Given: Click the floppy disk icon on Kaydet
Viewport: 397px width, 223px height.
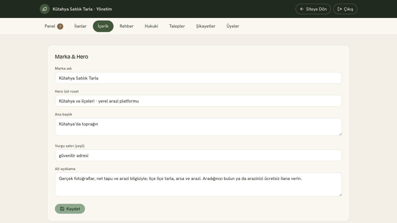Looking at the screenshot, I should pyautogui.click(x=62, y=209).
